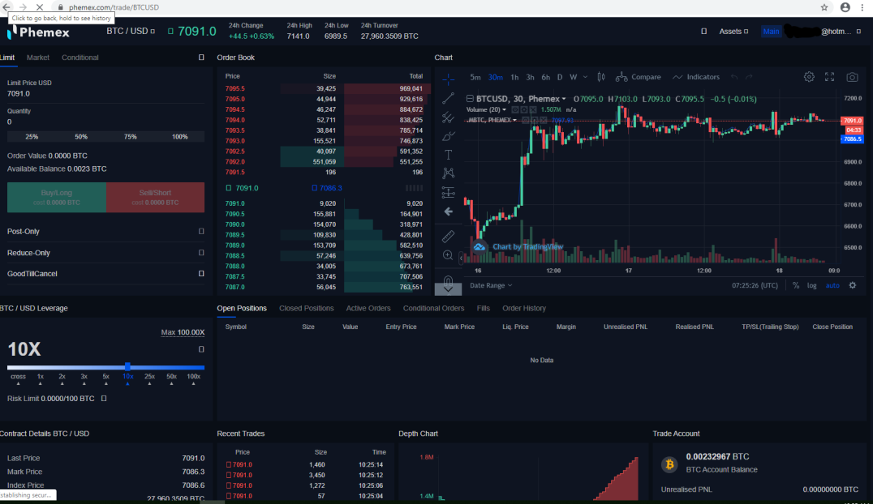Image resolution: width=873 pixels, height=504 pixels.
Task: Expand the Volume (20) indicator dropdown
Action: pos(486,109)
